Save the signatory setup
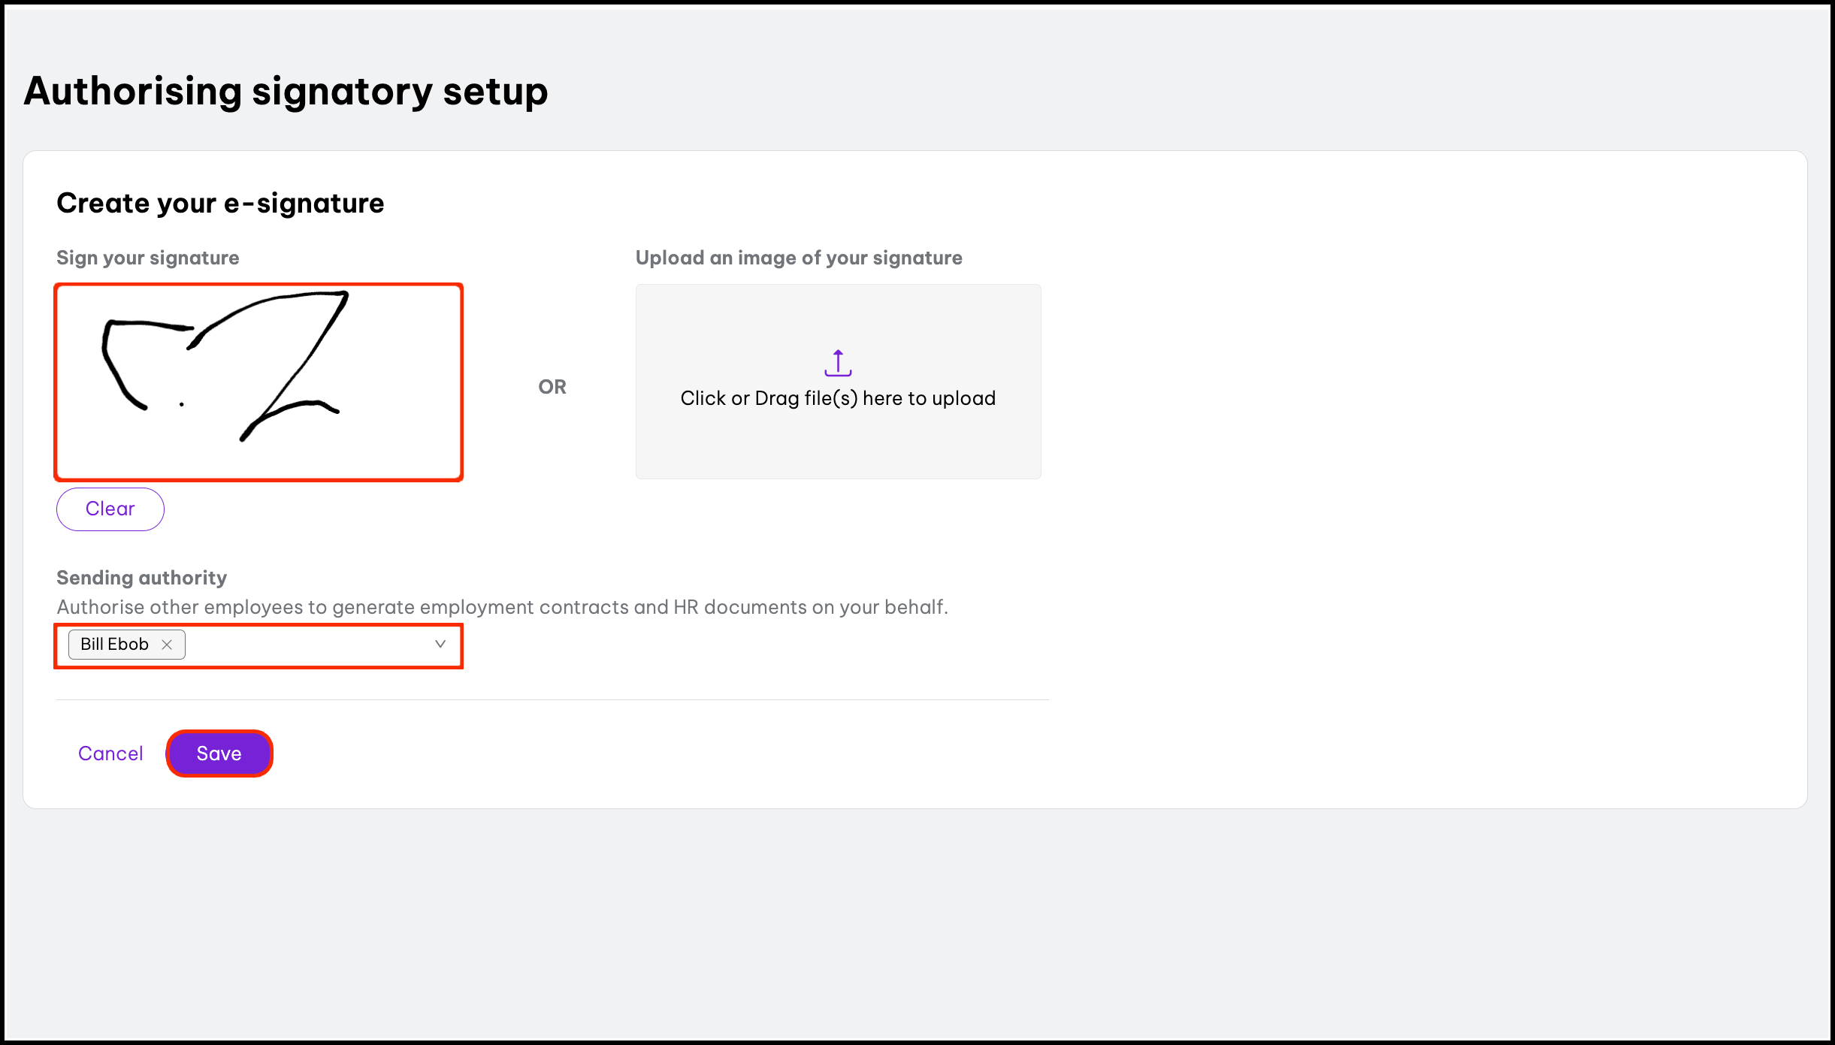This screenshot has width=1835, height=1045. click(219, 754)
